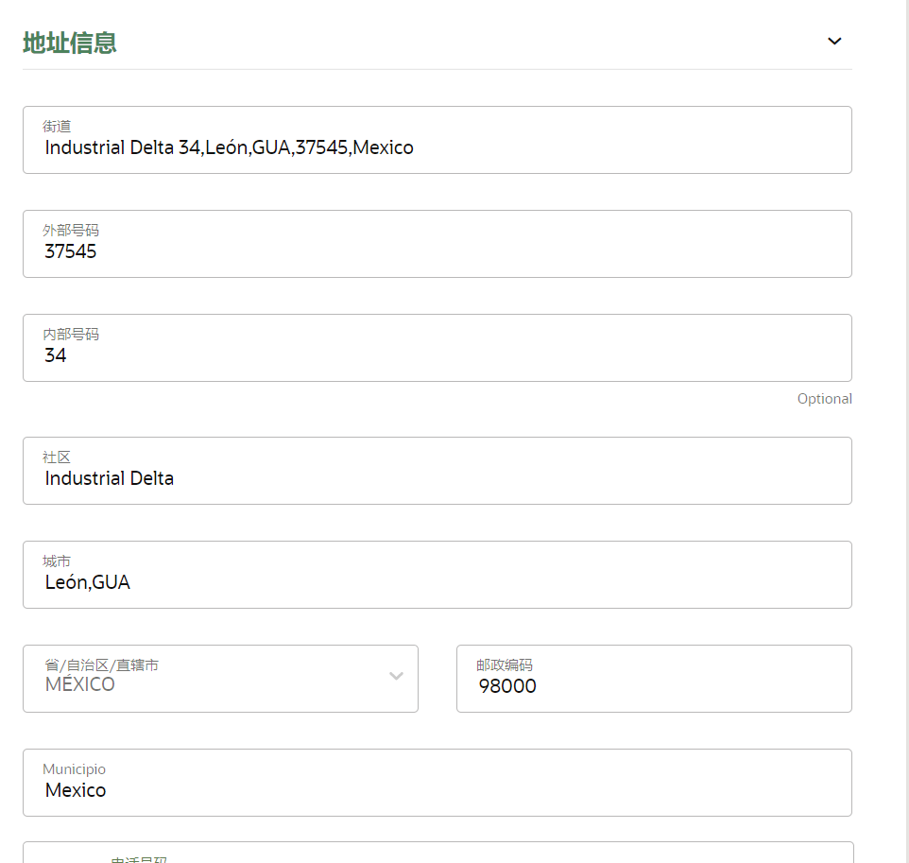The image size is (909, 863).
Task: Collapse the 地址信息 section chevron
Action: [833, 42]
